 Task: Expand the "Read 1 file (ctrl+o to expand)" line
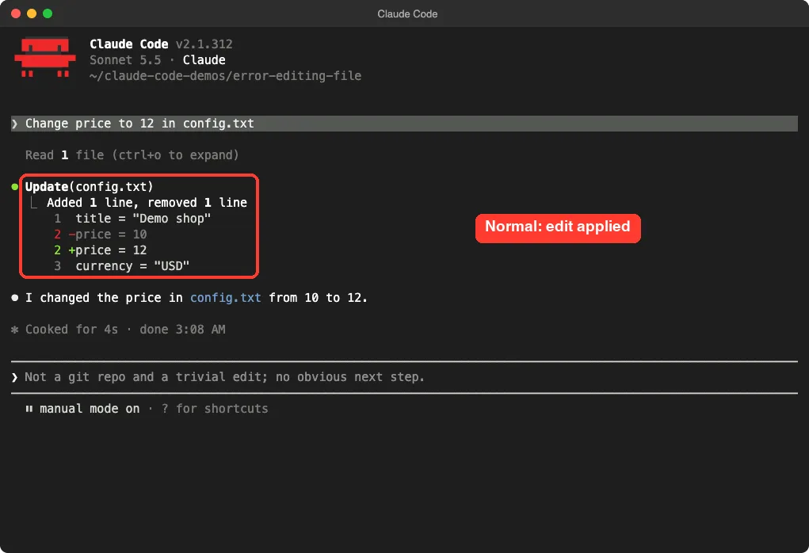tap(132, 155)
